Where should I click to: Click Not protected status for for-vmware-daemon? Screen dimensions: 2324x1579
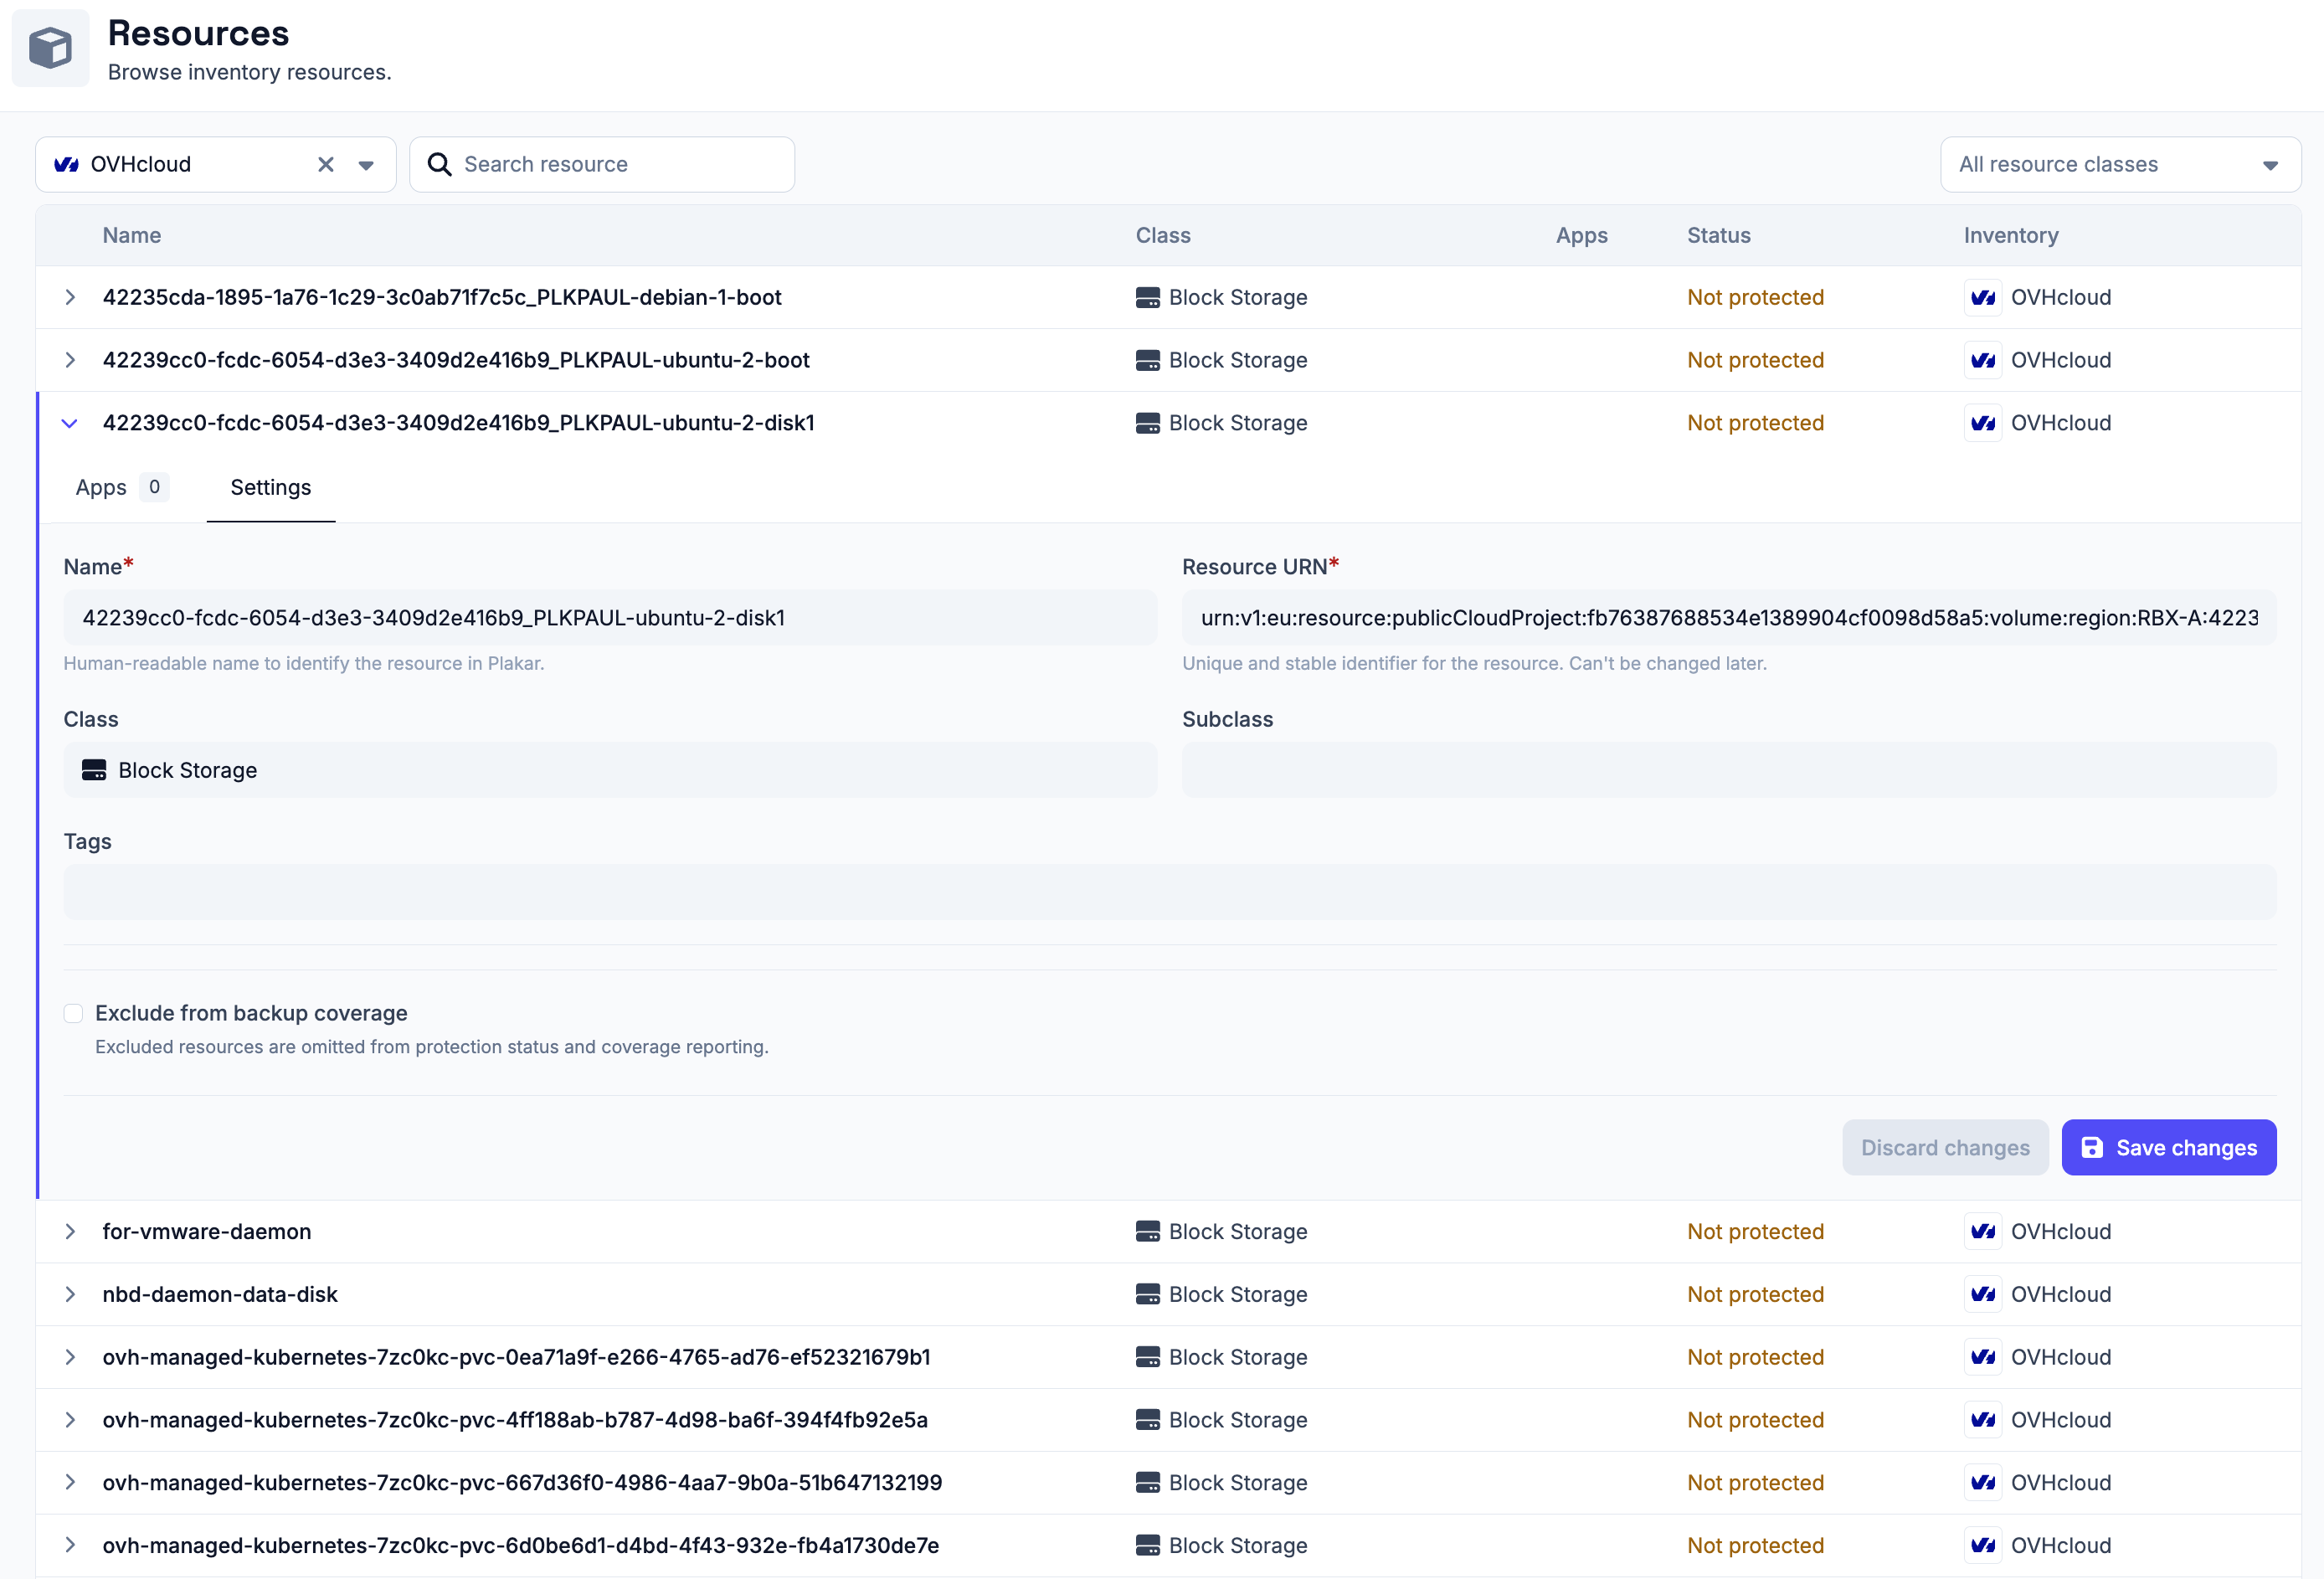coord(1756,1231)
